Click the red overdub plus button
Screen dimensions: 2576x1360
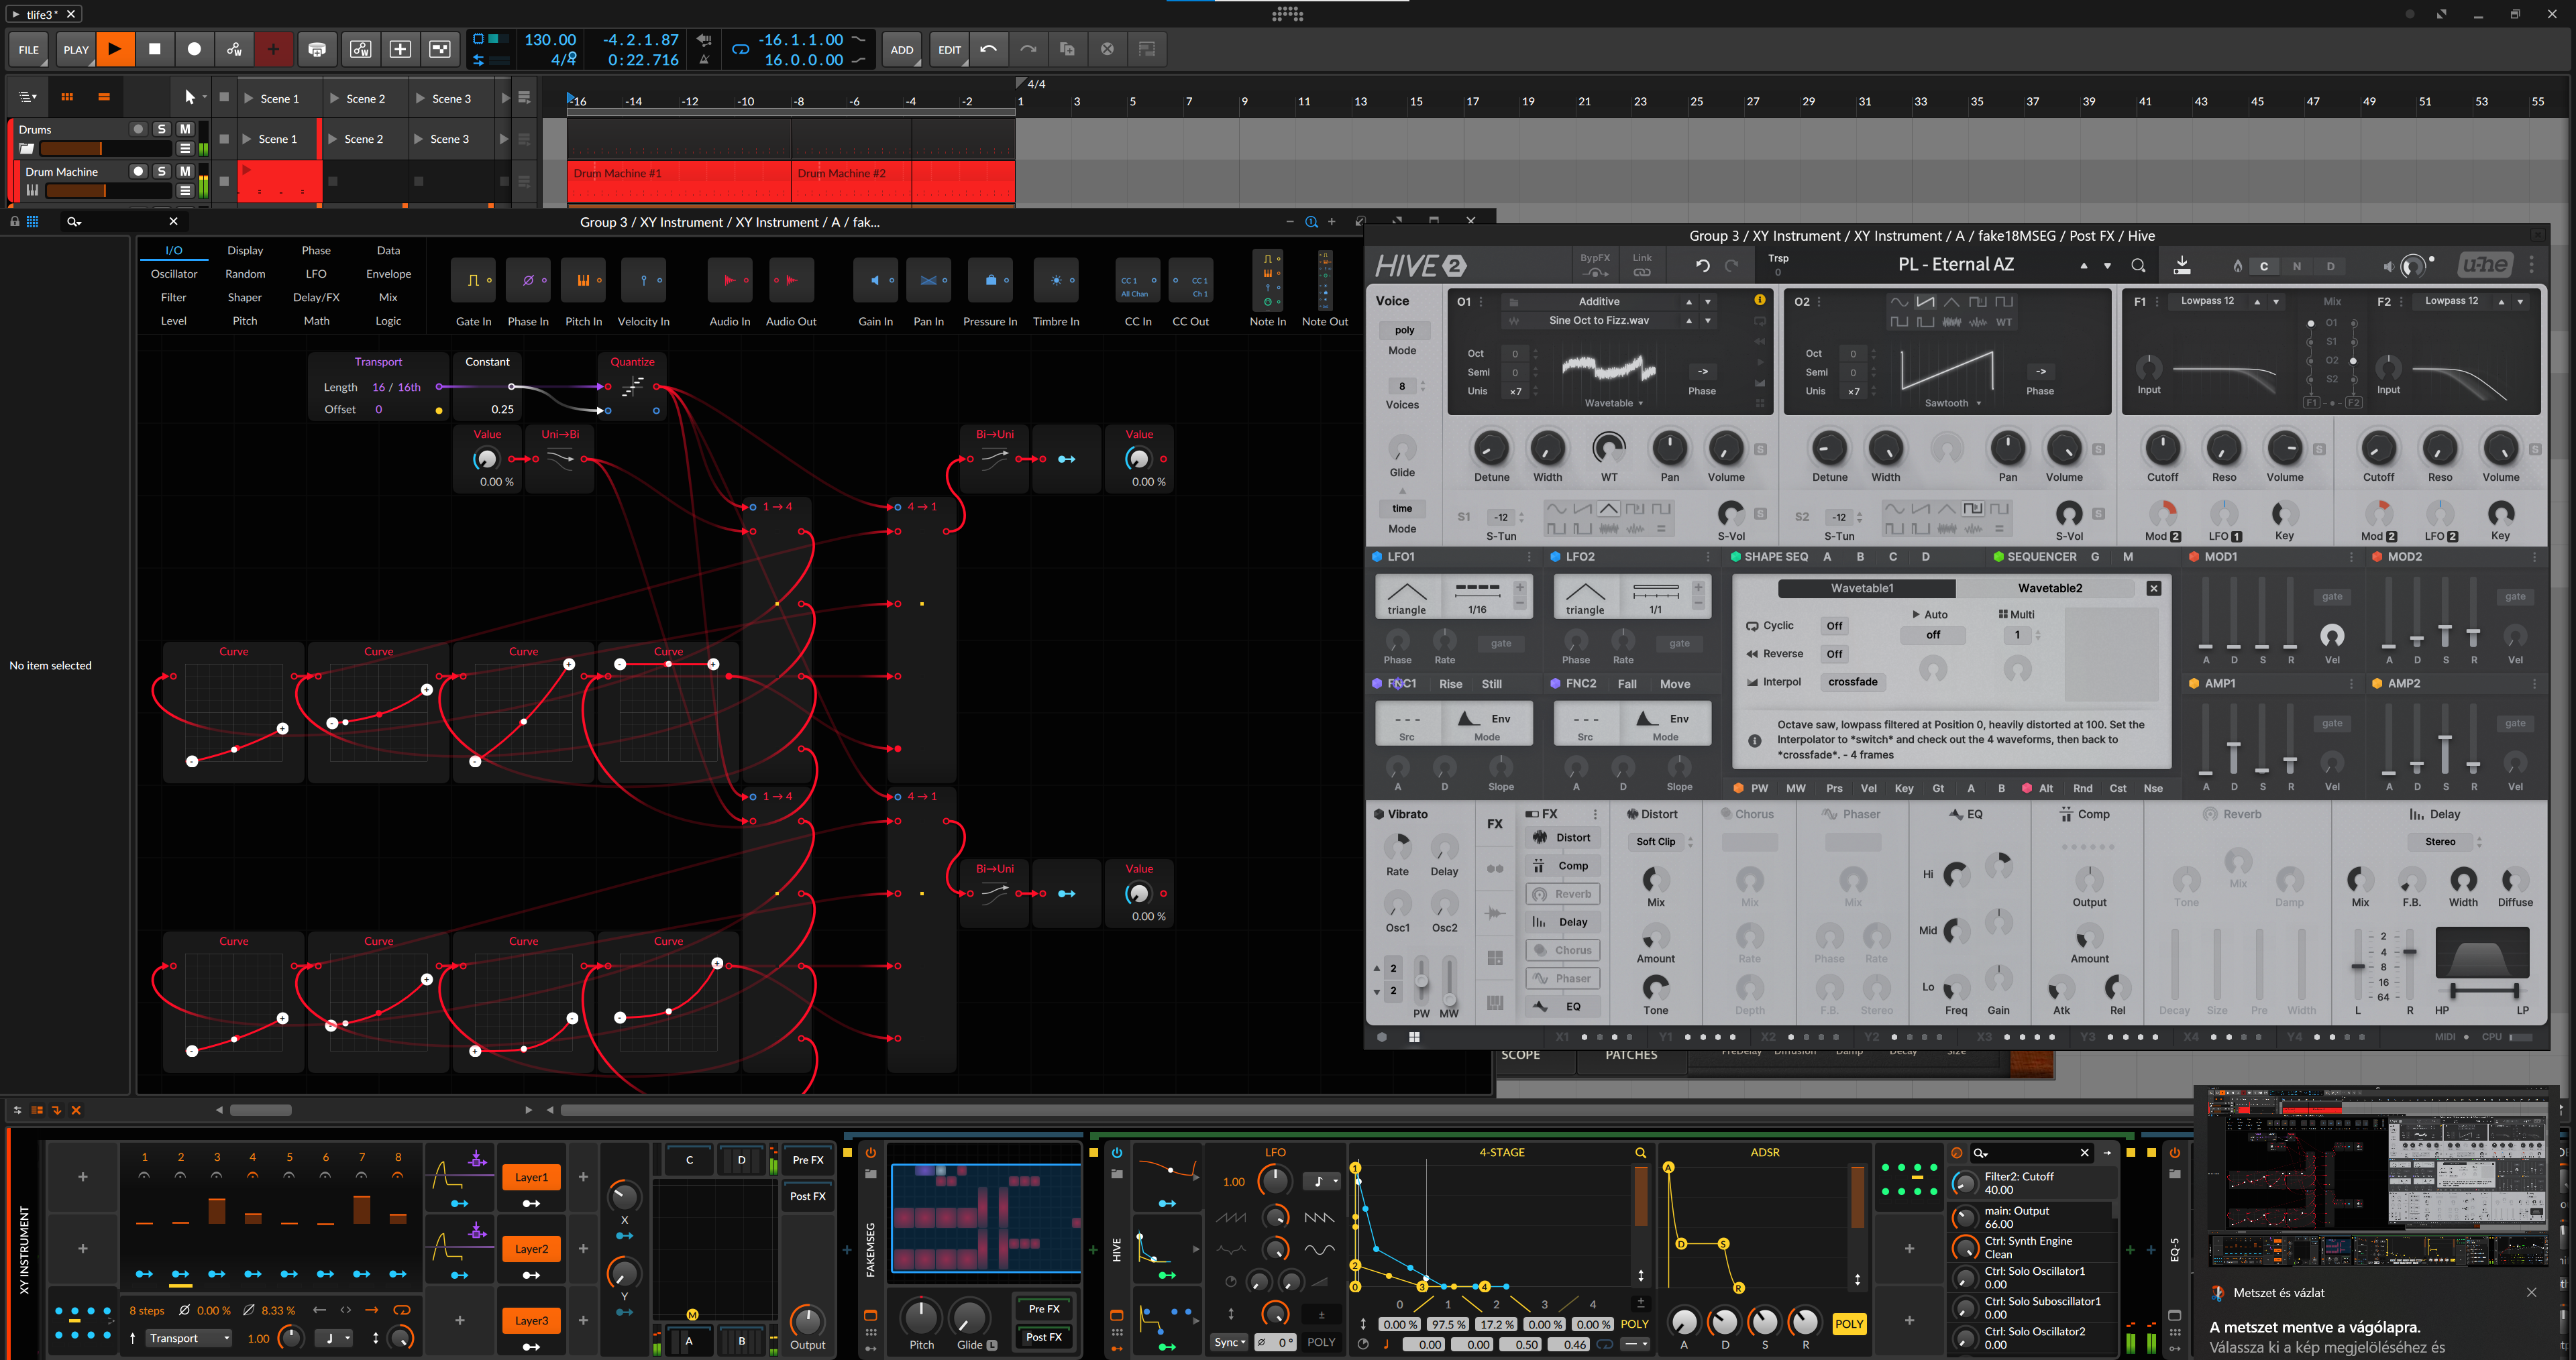[x=273, y=49]
